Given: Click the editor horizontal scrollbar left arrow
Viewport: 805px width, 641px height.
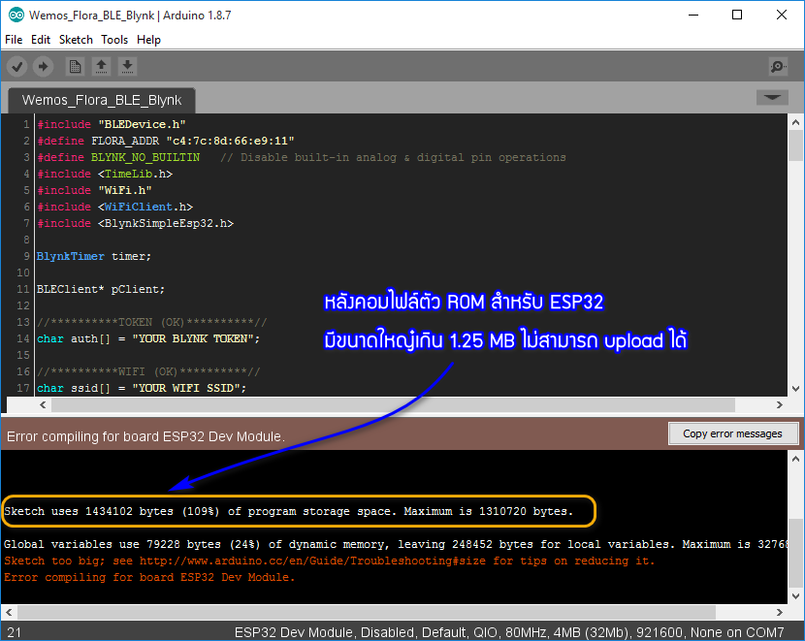Looking at the screenshot, I should [43, 405].
